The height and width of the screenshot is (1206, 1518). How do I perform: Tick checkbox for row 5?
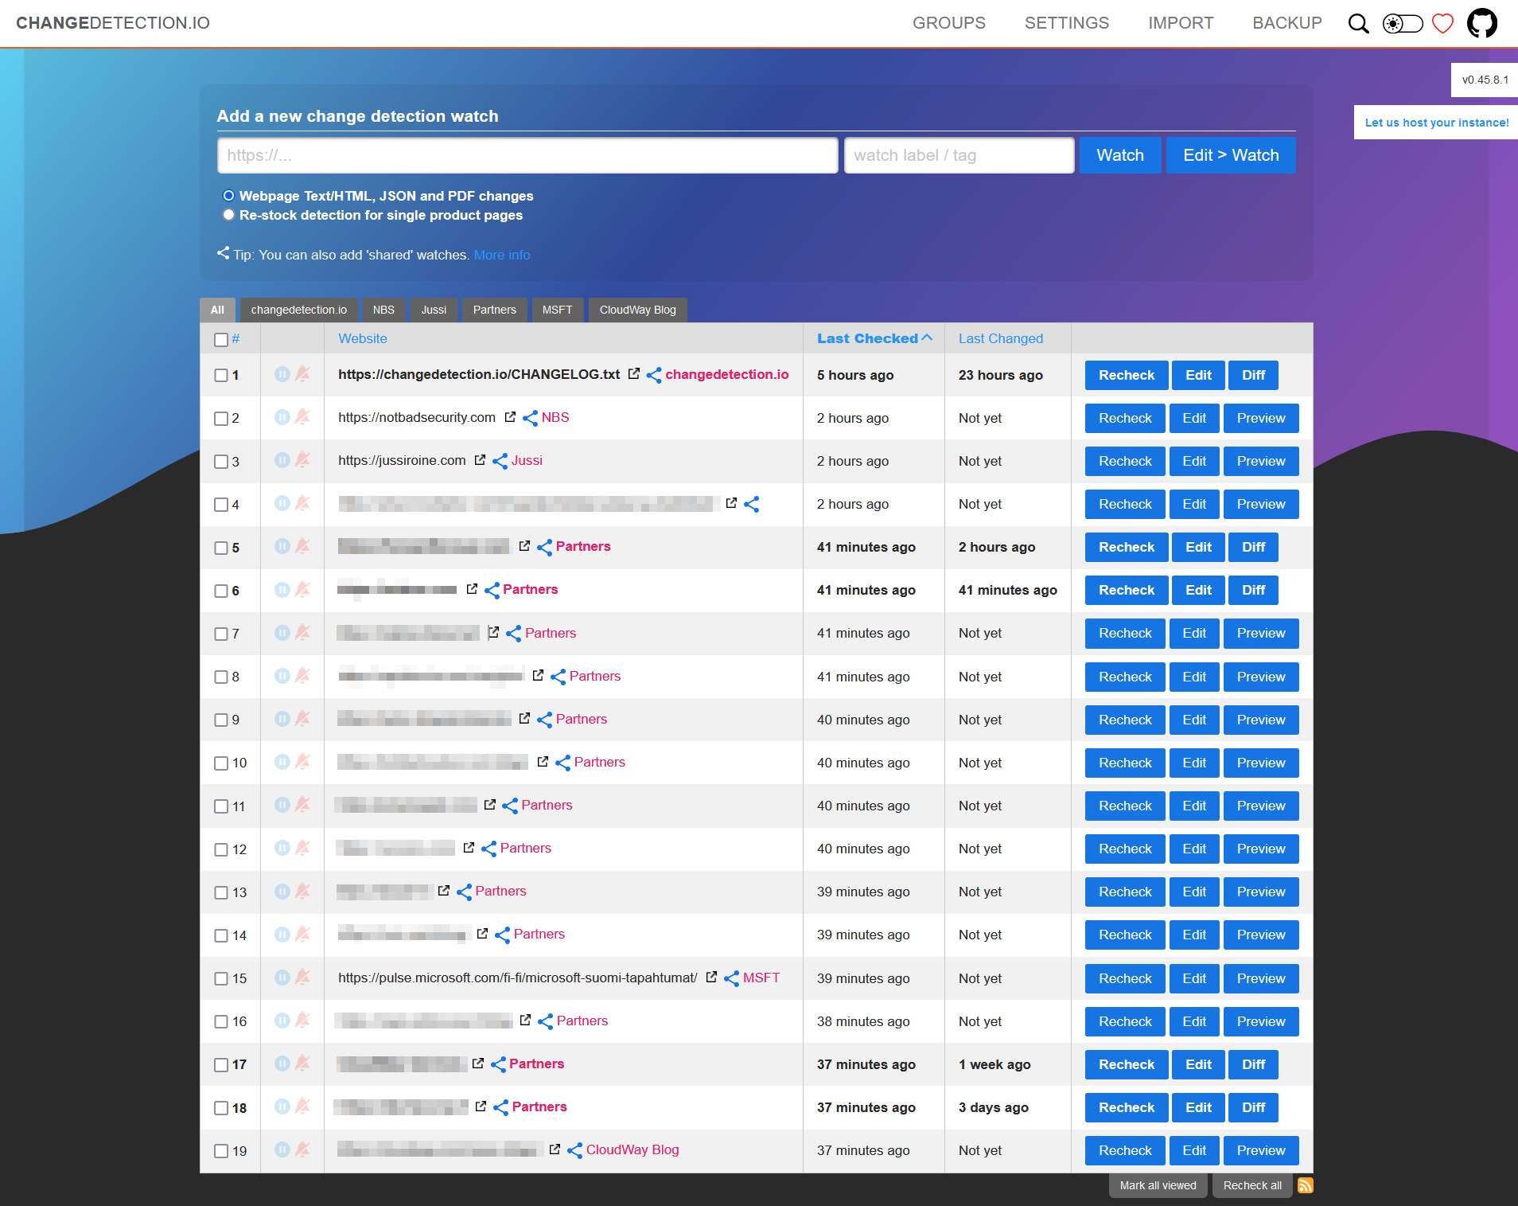coord(221,548)
